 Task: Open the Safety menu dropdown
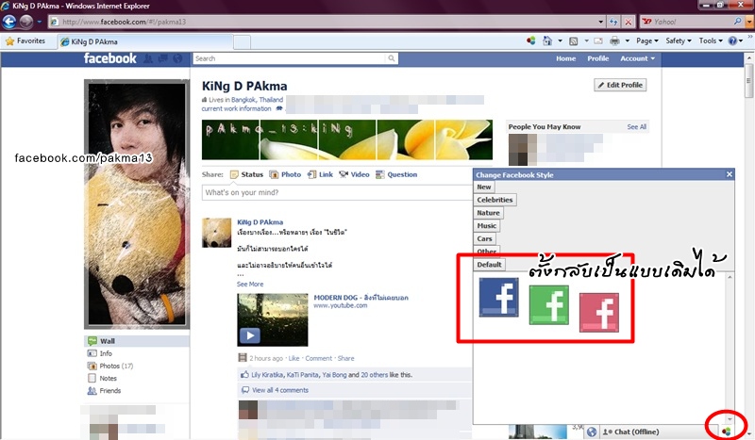[679, 41]
